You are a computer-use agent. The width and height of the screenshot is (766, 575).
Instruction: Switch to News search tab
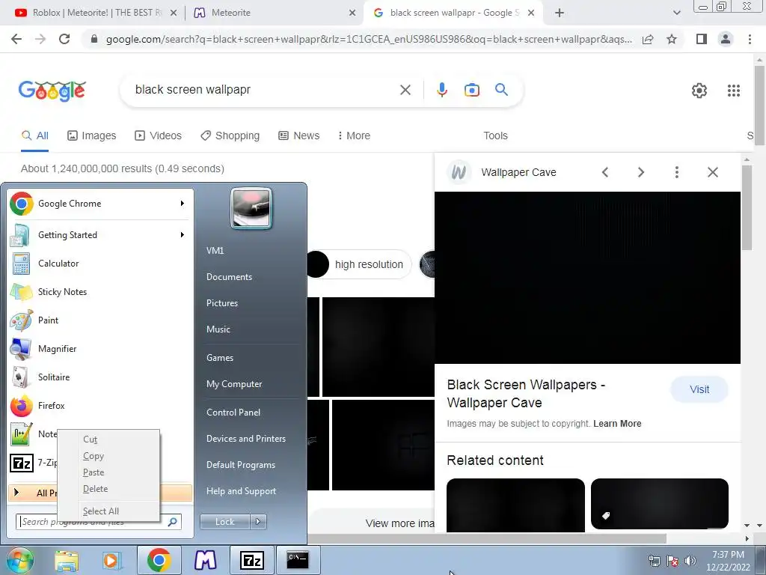[x=299, y=136]
